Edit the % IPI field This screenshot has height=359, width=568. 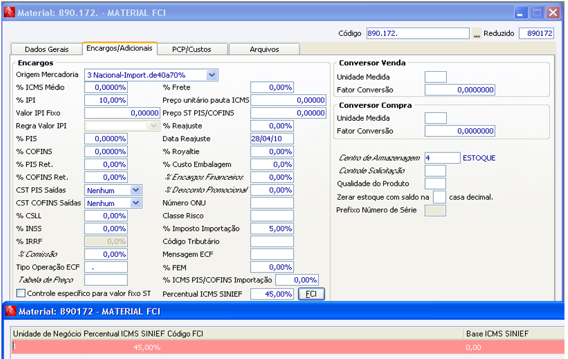106,100
